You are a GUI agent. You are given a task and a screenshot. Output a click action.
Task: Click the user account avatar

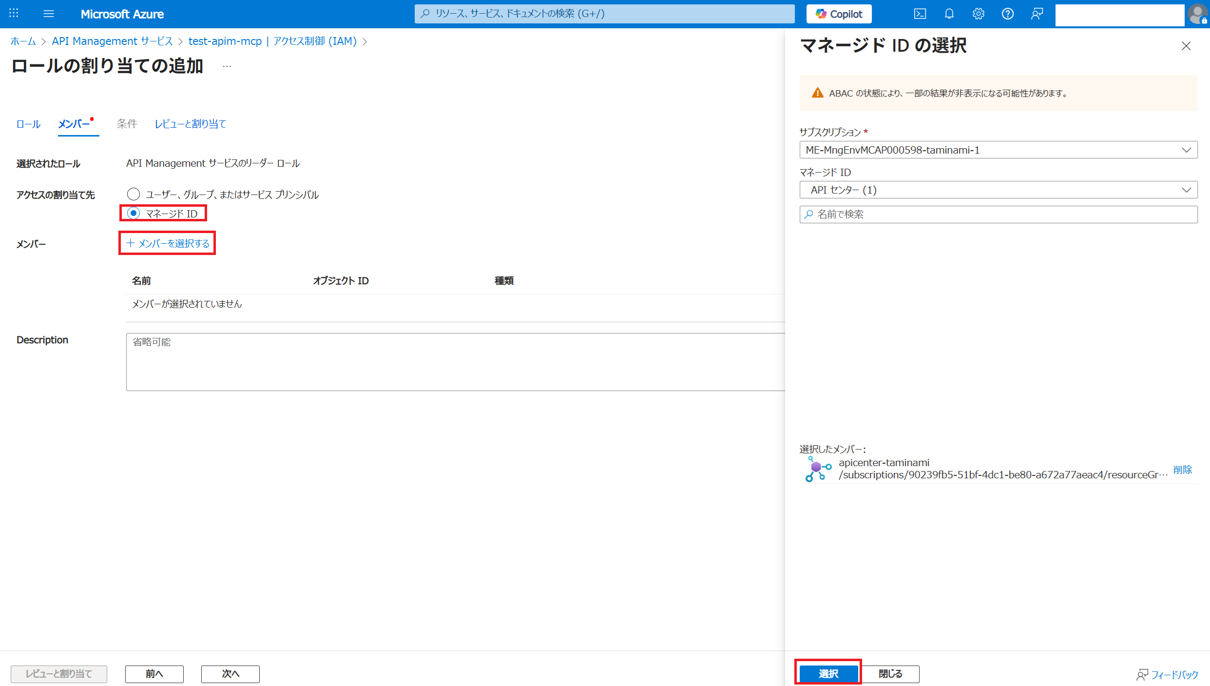point(1198,14)
